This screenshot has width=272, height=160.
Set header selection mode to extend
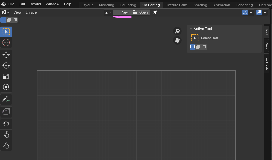pos(9,20)
